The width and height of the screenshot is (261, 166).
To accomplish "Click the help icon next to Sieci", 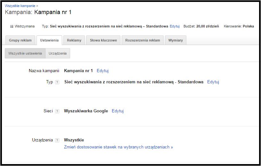I will (x=57, y=111).
